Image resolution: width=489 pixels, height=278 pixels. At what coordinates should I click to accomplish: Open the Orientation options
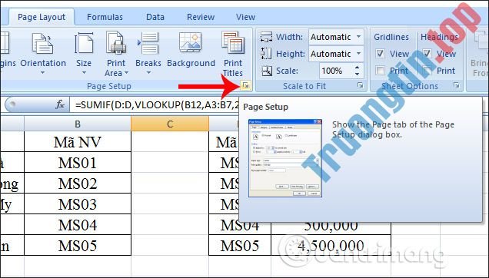(x=43, y=54)
